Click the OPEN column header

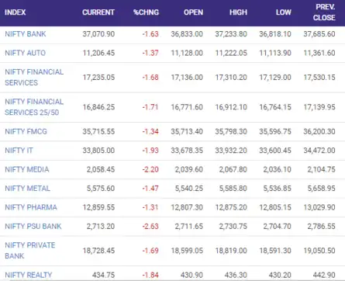click(x=193, y=12)
